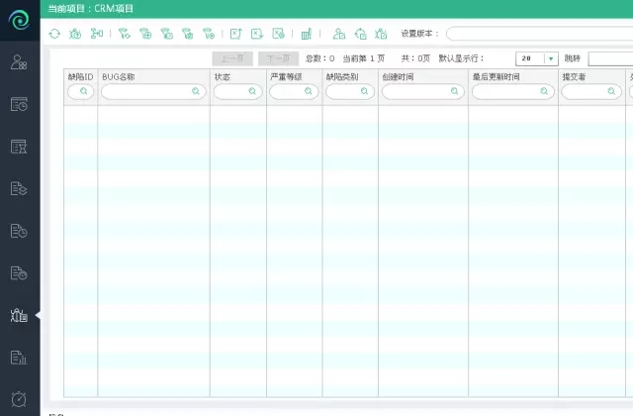
Task: Click the 严重等级 column search box
Action: pos(294,92)
